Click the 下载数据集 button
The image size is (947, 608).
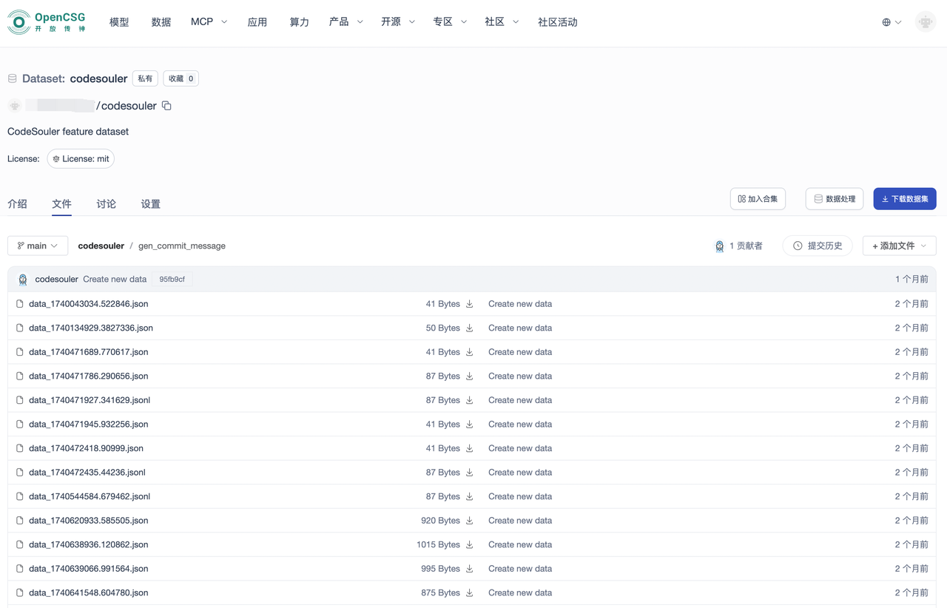click(904, 199)
